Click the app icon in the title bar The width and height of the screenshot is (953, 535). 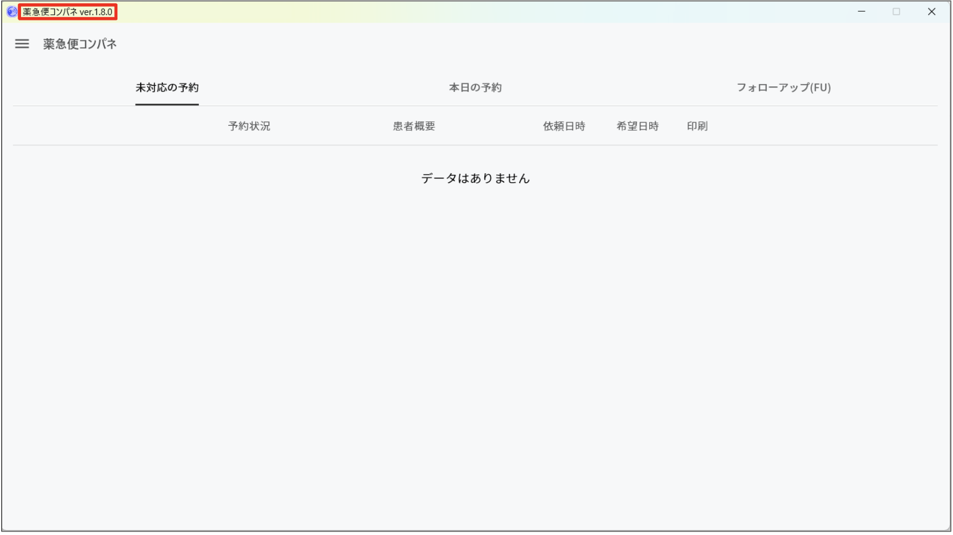(x=11, y=12)
